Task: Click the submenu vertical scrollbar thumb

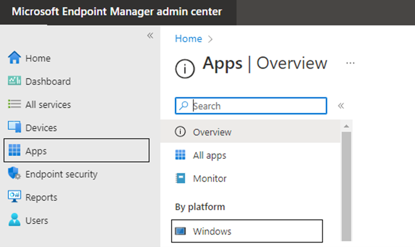Action: click(346, 186)
